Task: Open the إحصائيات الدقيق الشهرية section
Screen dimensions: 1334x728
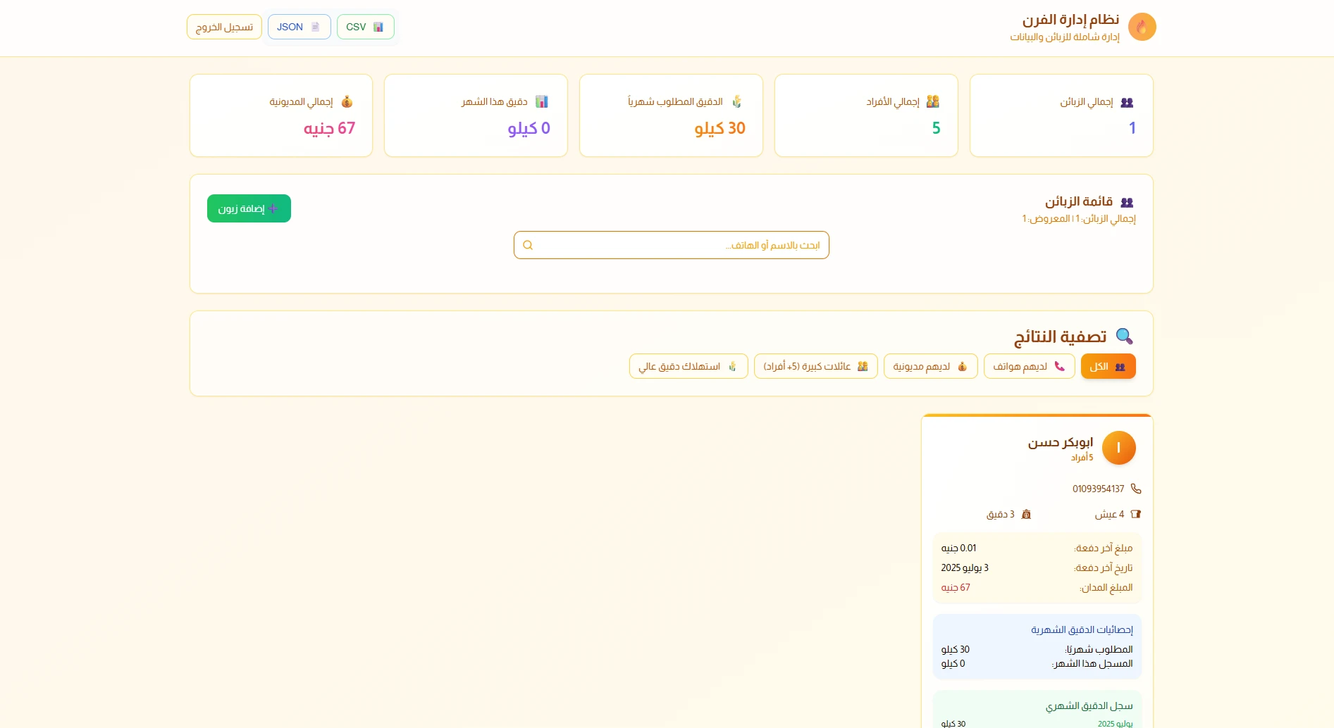Action: tap(1081, 630)
